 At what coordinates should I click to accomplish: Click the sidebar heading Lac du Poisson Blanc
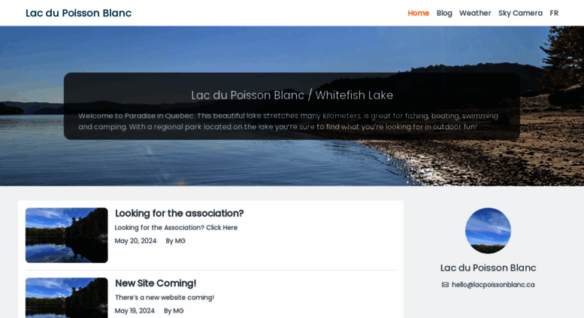pos(488,268)
